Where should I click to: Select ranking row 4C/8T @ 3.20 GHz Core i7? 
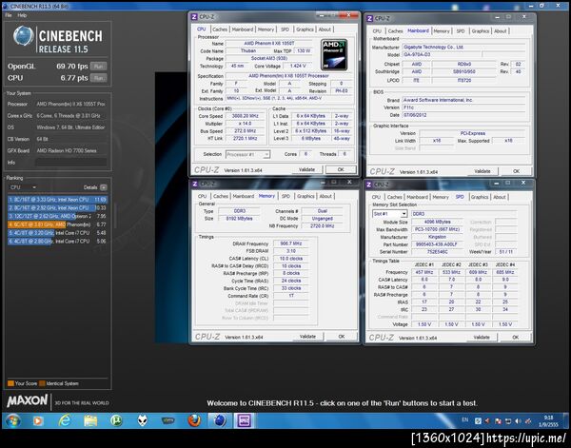[57, 233]
